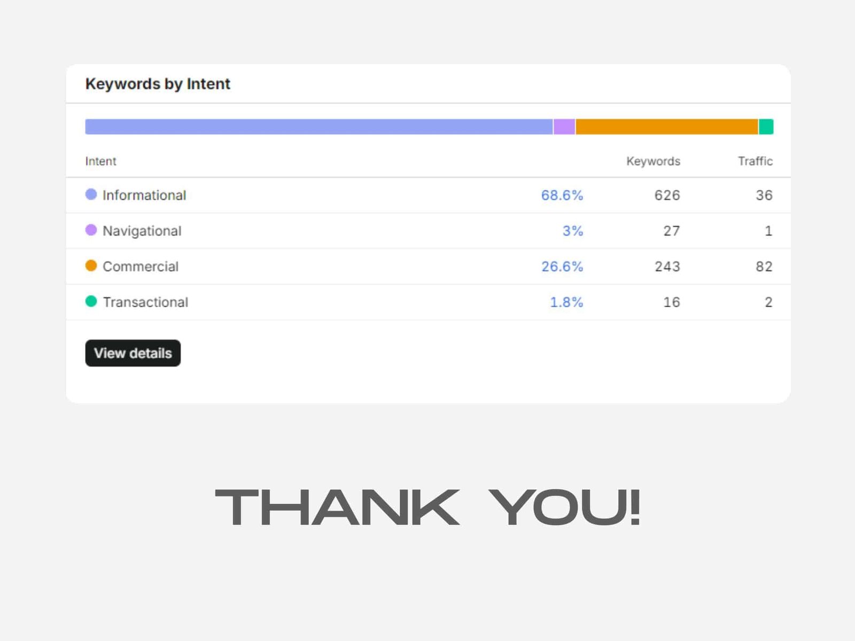This screenshot has width=855, height=641.
Task: Click the Keywords by Intent title
Action: pyautogui.click(x=158, y=84)
